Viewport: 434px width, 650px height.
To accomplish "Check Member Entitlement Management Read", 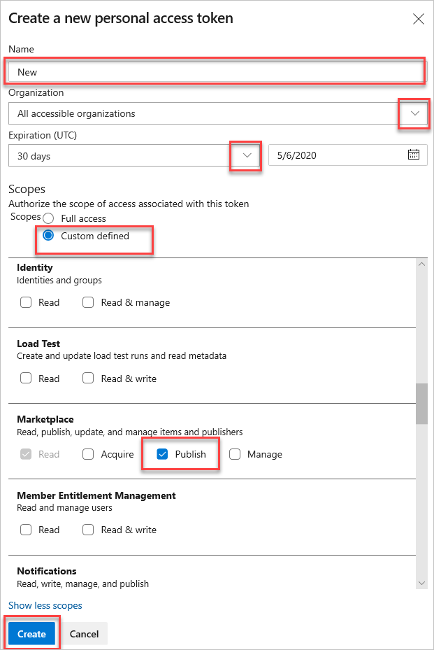I will coord(26,530).
